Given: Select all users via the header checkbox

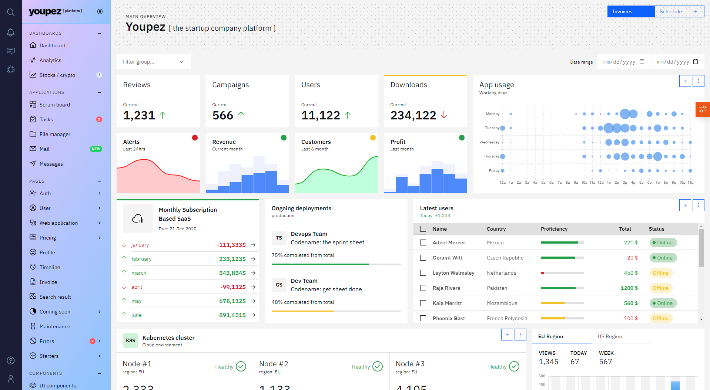Looking at the screenshot, I should pos(423,229).
